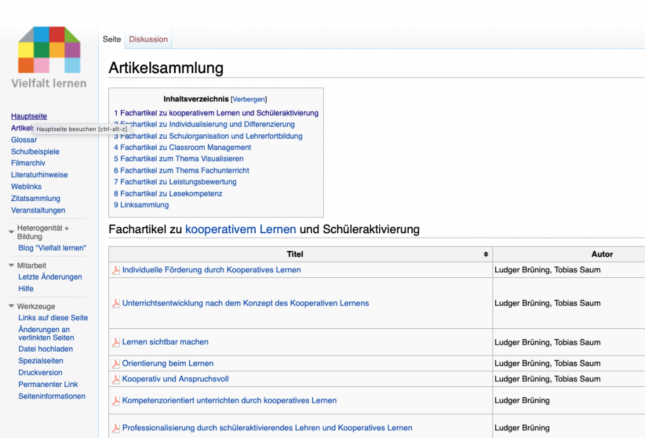Click PDF icon beside Lernen sichtbar machen

(116, 342)
